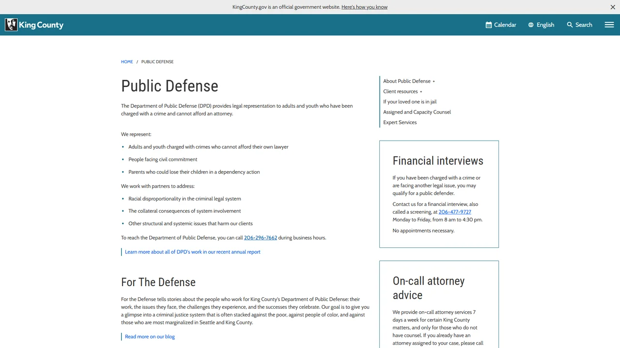Click "No appointments necessary." text
The image size is (620, 348).
pyautogui.click(x=423, y=231)
